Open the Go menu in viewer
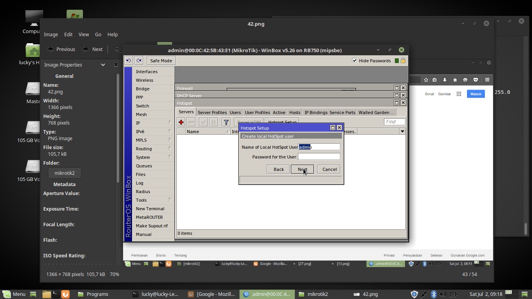 point(98,34)
